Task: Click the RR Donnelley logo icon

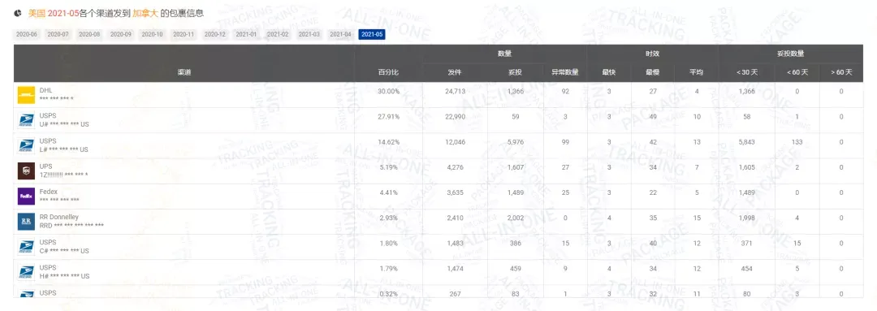Action: pyautogui.click(x=26, y=222)
